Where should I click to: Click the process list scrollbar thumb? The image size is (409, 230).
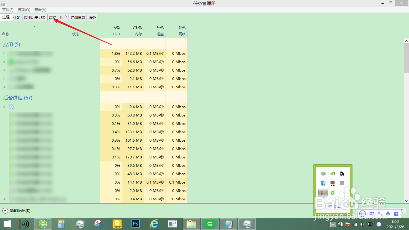pos(406,58)
